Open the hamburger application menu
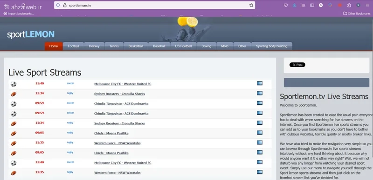The height and width of the screenshot is (180, 373). (367, 5)
